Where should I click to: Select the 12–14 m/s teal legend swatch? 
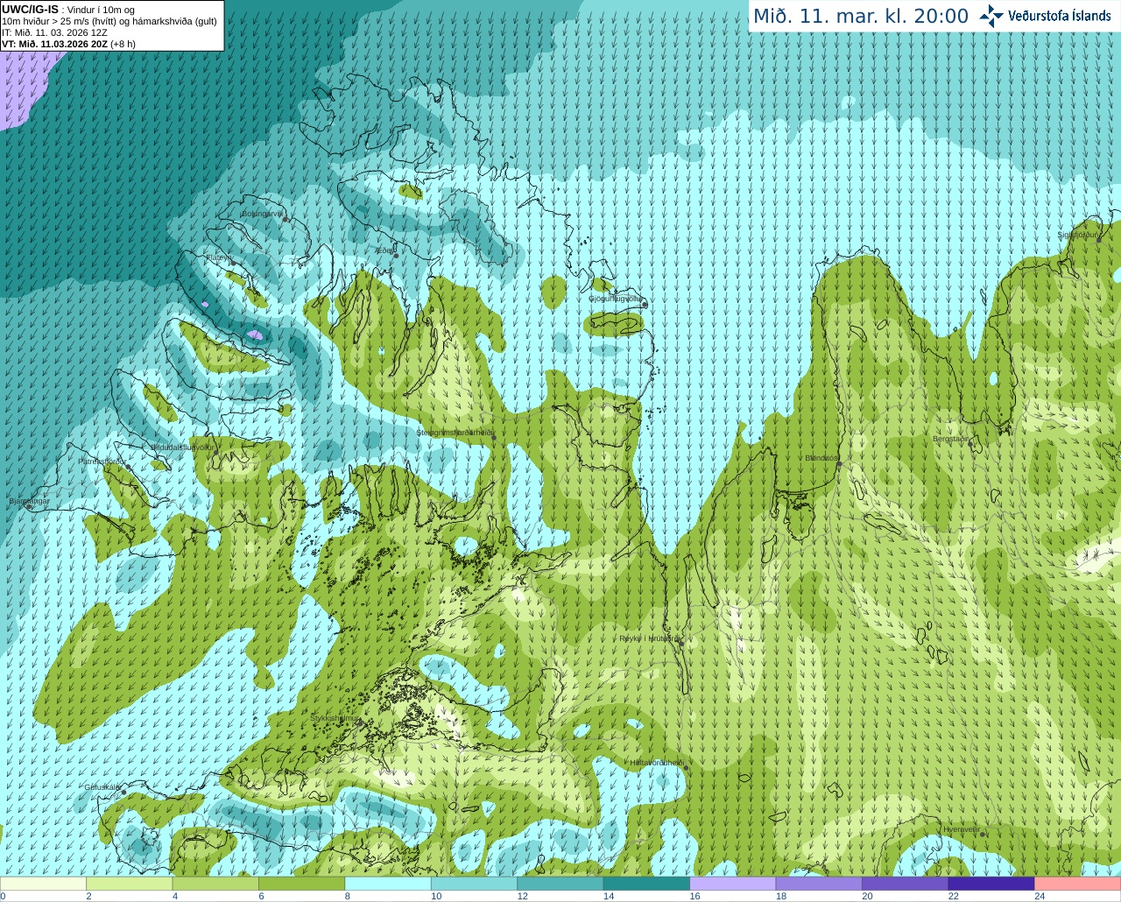point(560,884)
